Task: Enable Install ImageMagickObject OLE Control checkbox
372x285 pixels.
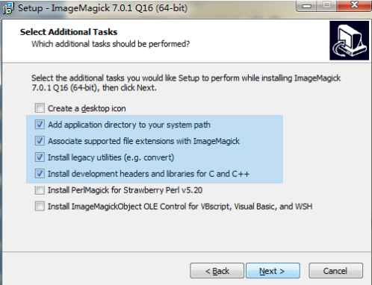Action: pos(40,207)
